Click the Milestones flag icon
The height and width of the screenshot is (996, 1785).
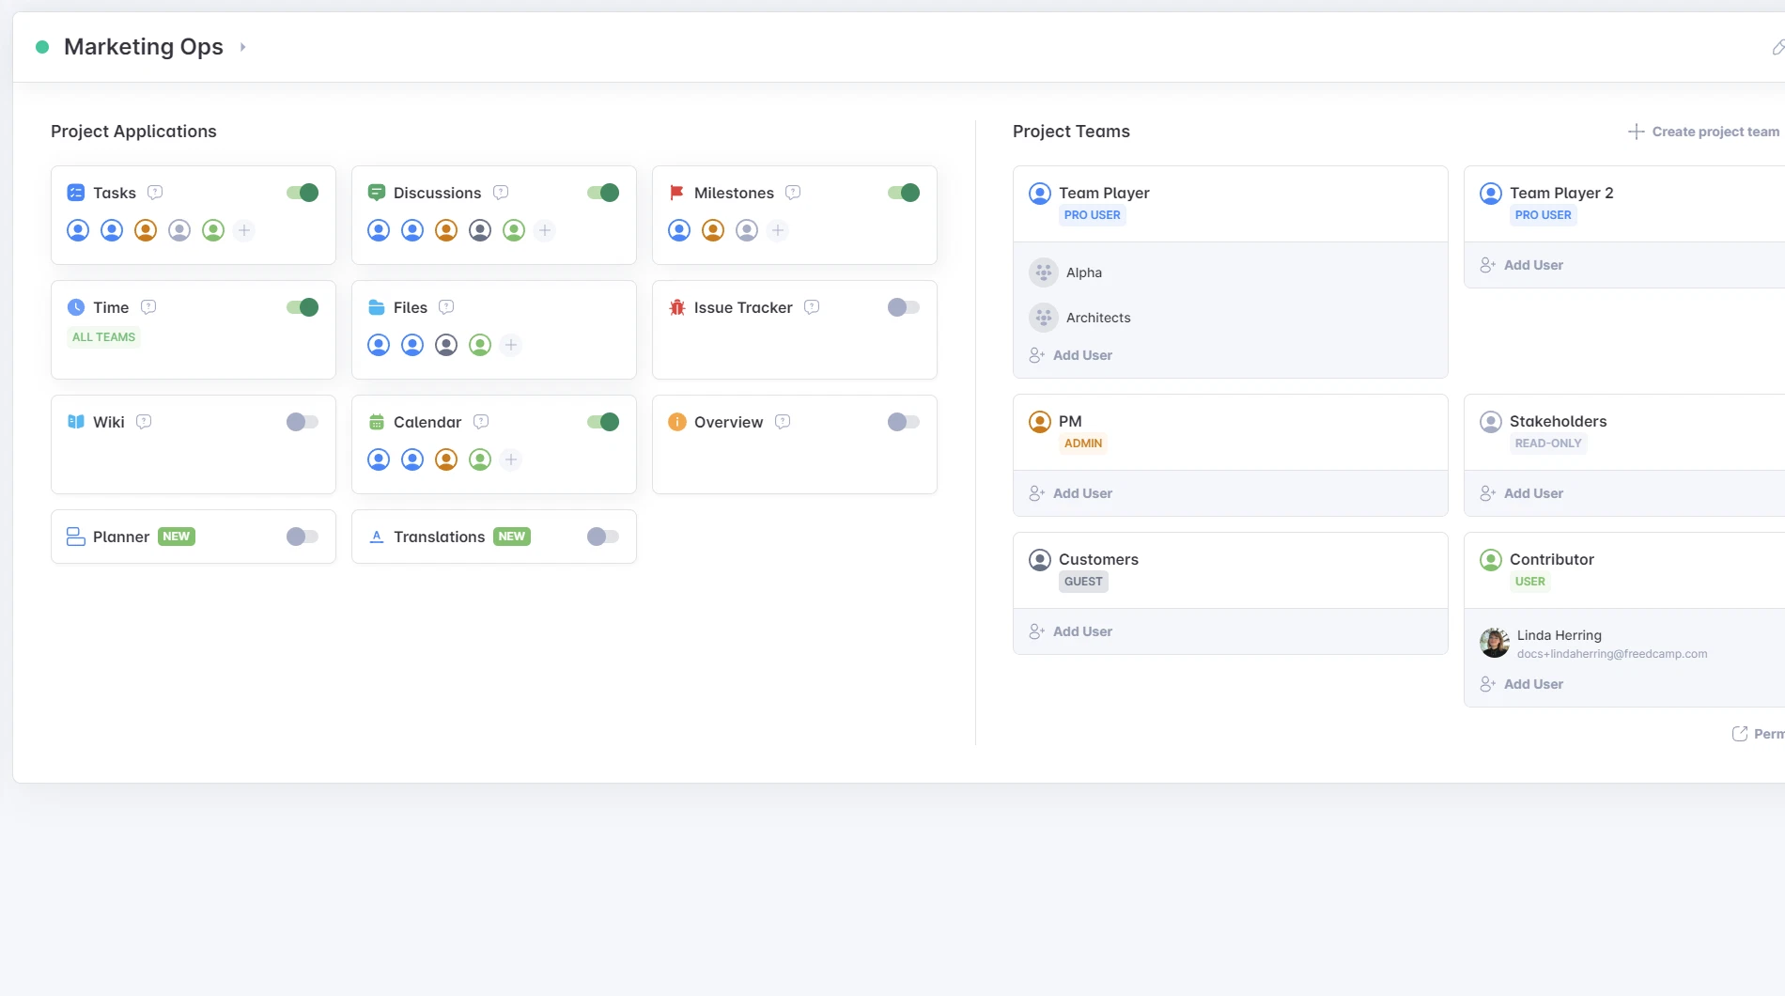[675, 192]
